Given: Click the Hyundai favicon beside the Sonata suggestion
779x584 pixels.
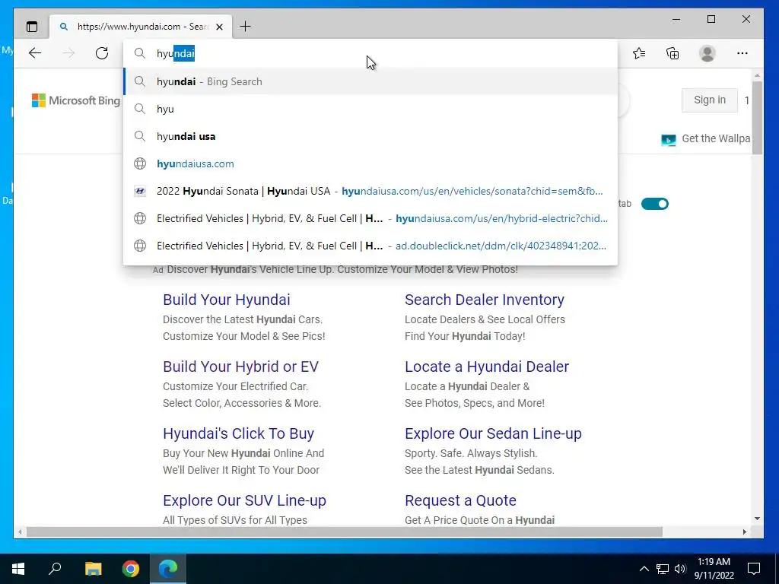Looking at the screenshot, I should click(x=140, y=191).
